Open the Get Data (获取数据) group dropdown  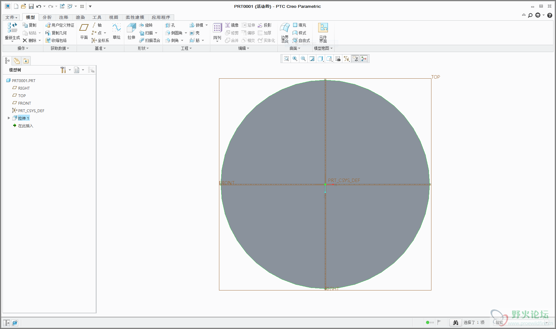pos(60,48)
